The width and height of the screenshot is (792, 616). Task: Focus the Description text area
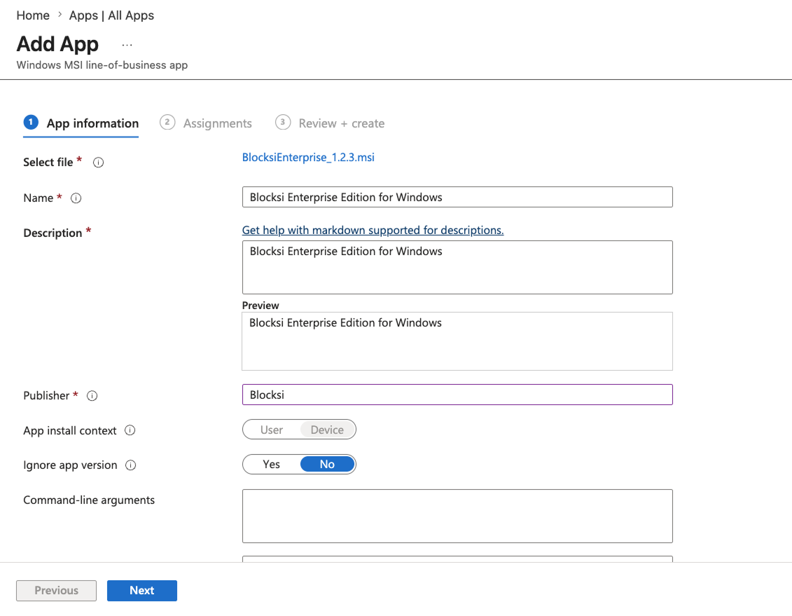click(457, 267)
